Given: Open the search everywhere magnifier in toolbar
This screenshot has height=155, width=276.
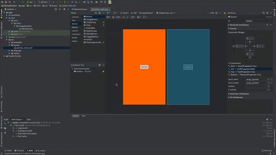Looking at the screenshot, I should (x=105, y=2).
